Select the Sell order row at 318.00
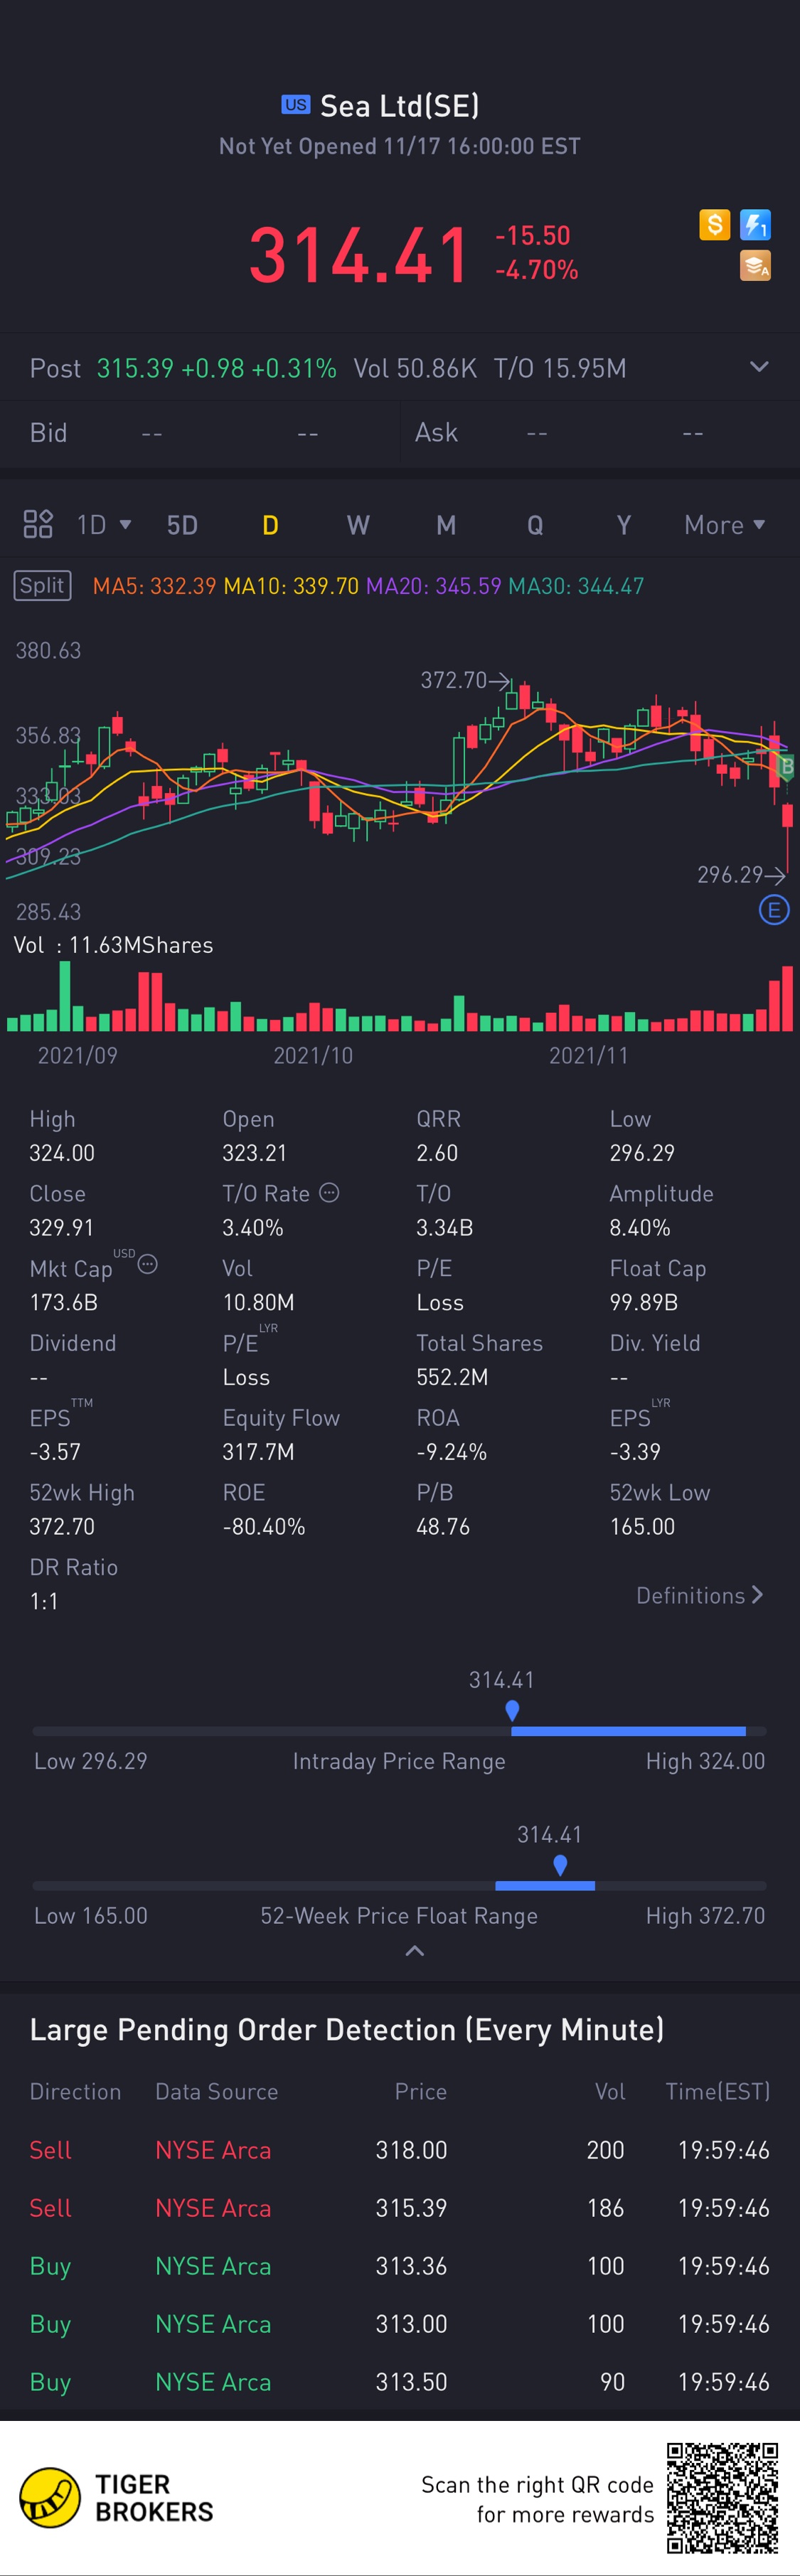This screenshot has width=800, height=2576. pyautogui.click(x=400, y=2150)
